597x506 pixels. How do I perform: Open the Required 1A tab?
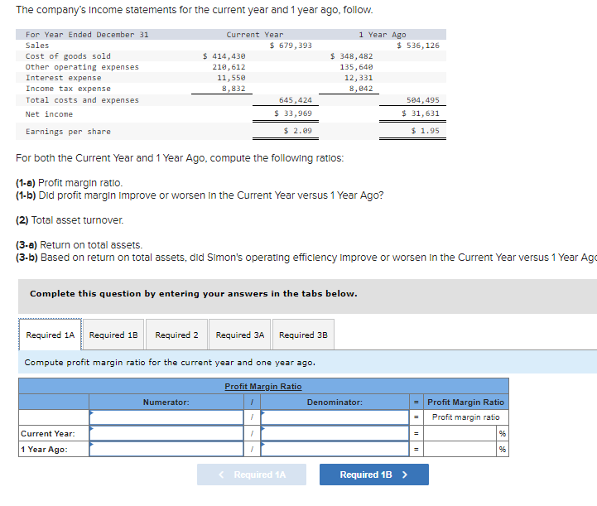click(x=50, y=335)
